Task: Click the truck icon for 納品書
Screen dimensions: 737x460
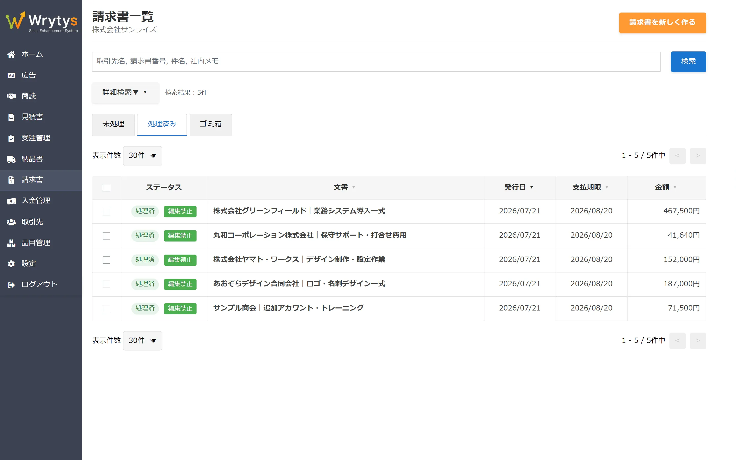Action: pyautogui.click(x=11, y=159)
